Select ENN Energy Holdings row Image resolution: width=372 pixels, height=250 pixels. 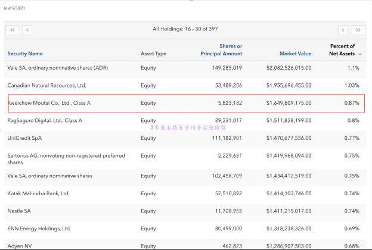(185, 229)
